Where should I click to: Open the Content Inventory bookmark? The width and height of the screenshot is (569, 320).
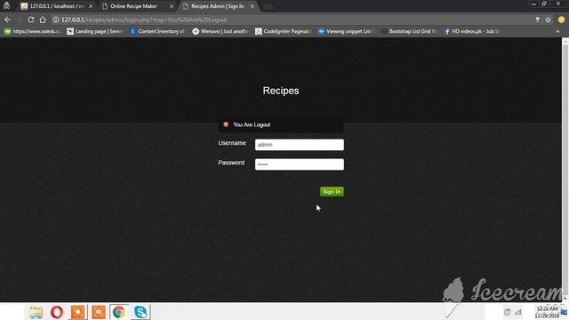coord(157,32)
